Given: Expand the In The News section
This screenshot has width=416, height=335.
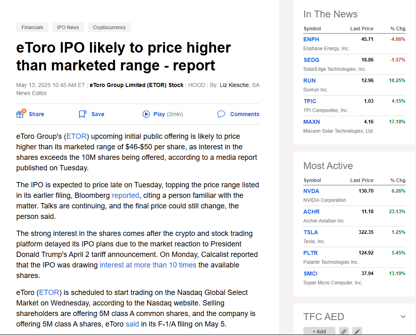Looking at the screenshot, I should [330, 14].
